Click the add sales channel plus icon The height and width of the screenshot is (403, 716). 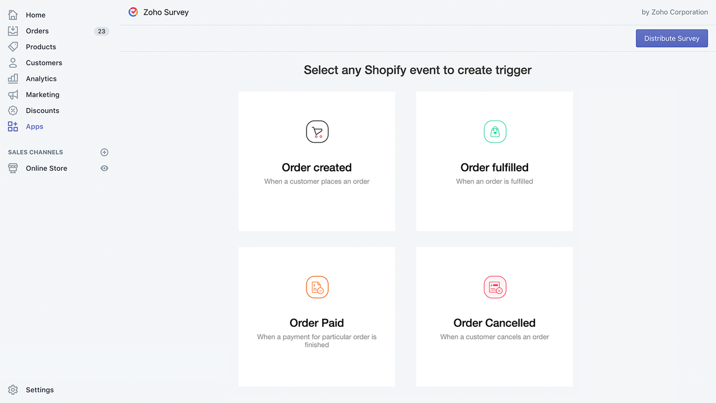(104, 152)
